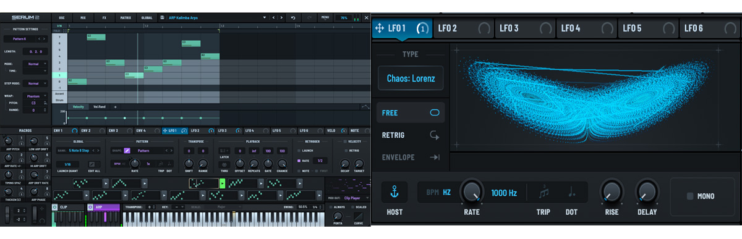The image size is (742, 239).
Task: Click the Shape pencil edit icon
Action: tap(127, 151)
